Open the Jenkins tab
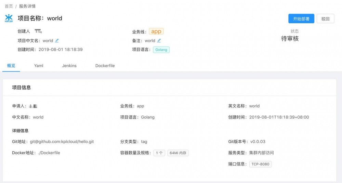The height and width of the screenshot is (183, 342). click(x=69, y=66)
